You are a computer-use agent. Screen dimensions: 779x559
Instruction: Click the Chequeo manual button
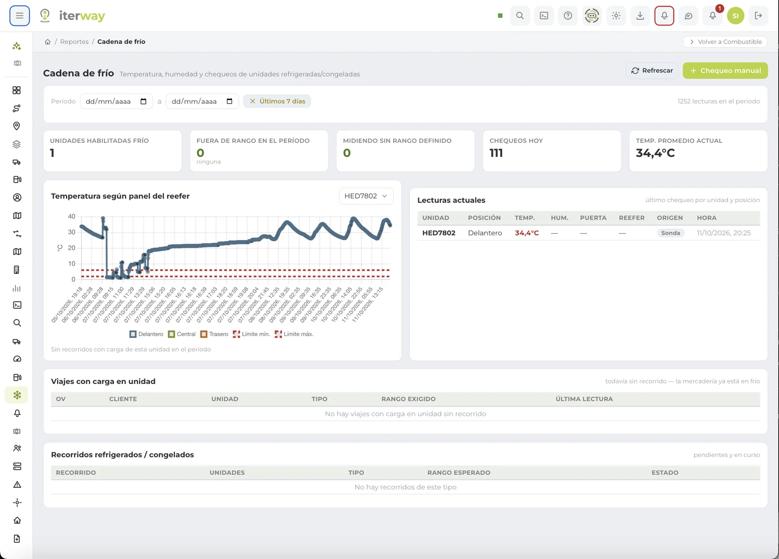(x=726, y=71)
